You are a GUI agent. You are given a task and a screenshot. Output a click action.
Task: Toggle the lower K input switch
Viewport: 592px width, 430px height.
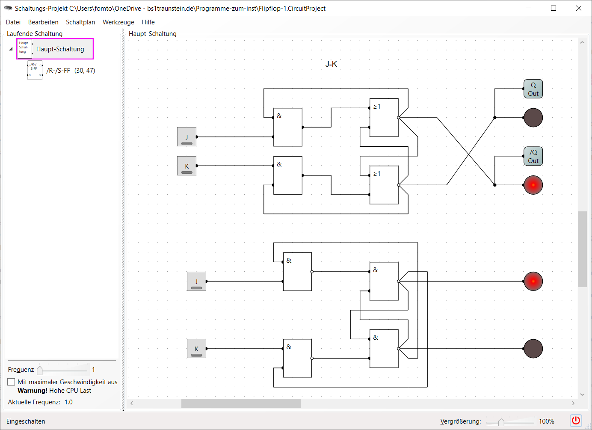click(x=196, y=349)
